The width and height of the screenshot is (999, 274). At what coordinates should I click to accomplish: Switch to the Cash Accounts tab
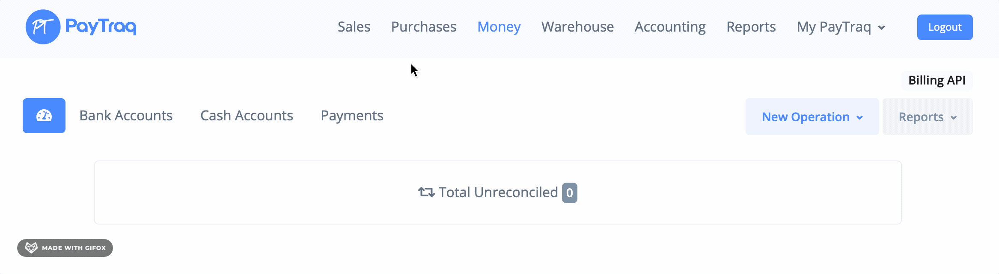[247, 116]
